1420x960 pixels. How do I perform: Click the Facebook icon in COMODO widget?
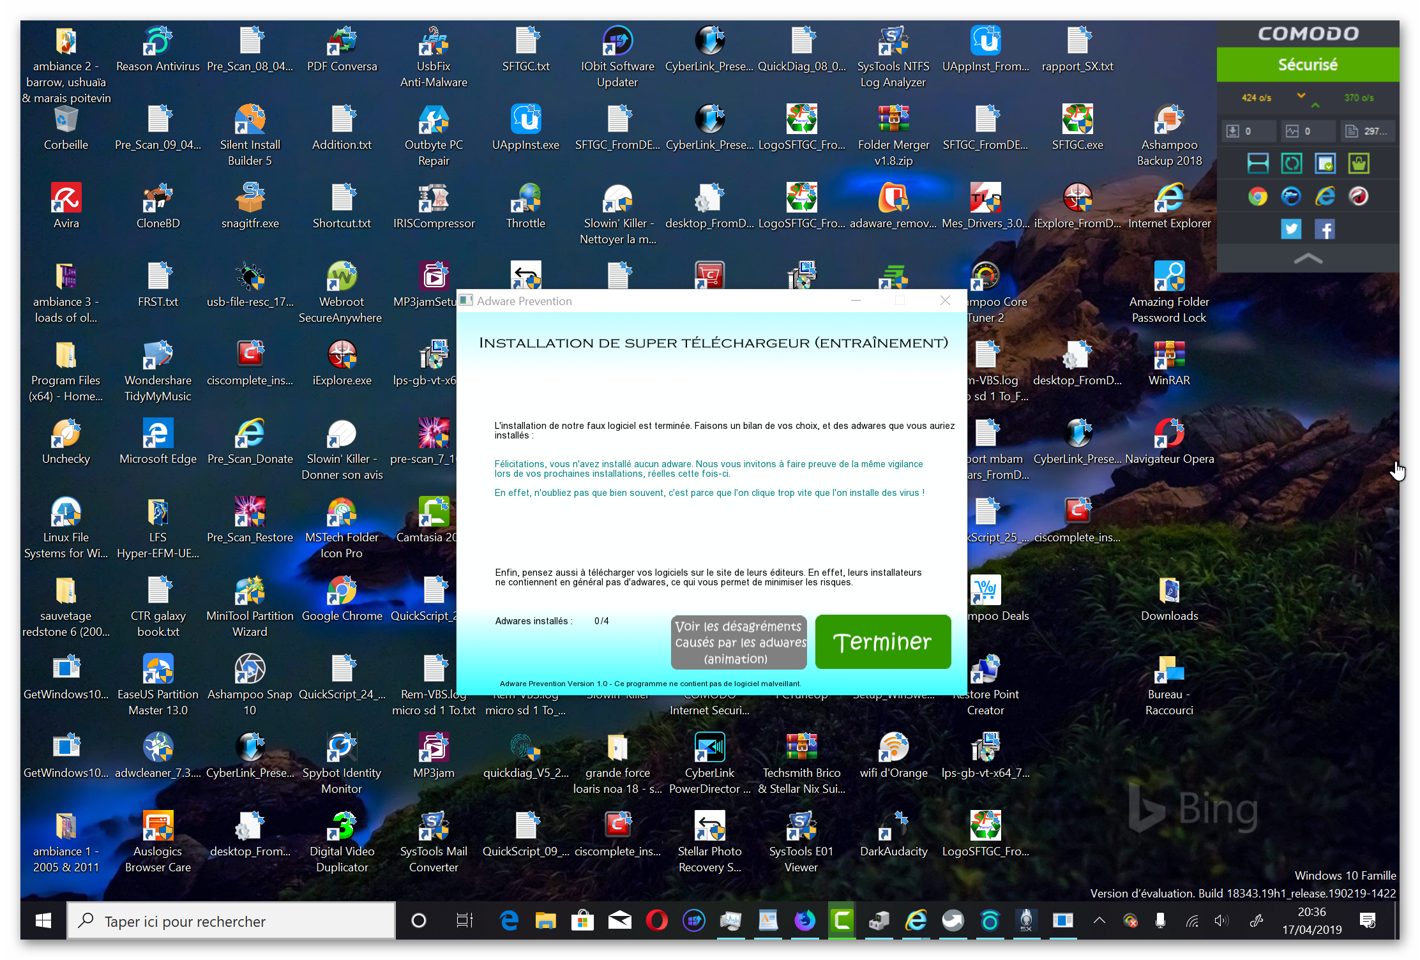click(1325, 229)
